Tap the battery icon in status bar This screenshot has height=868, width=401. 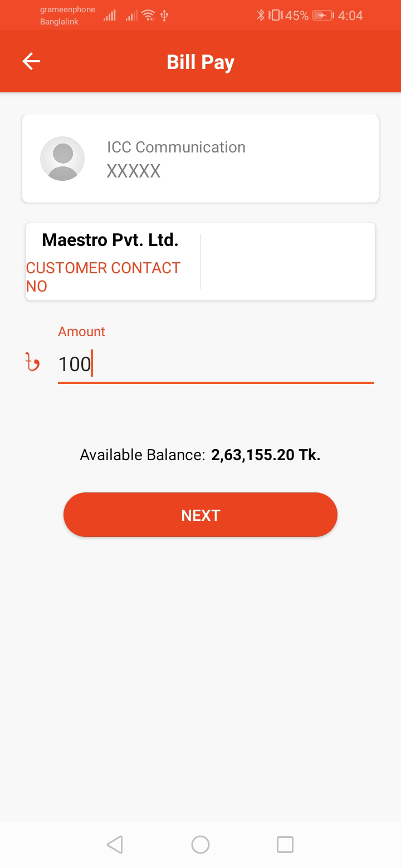click(x=322, y=16)
